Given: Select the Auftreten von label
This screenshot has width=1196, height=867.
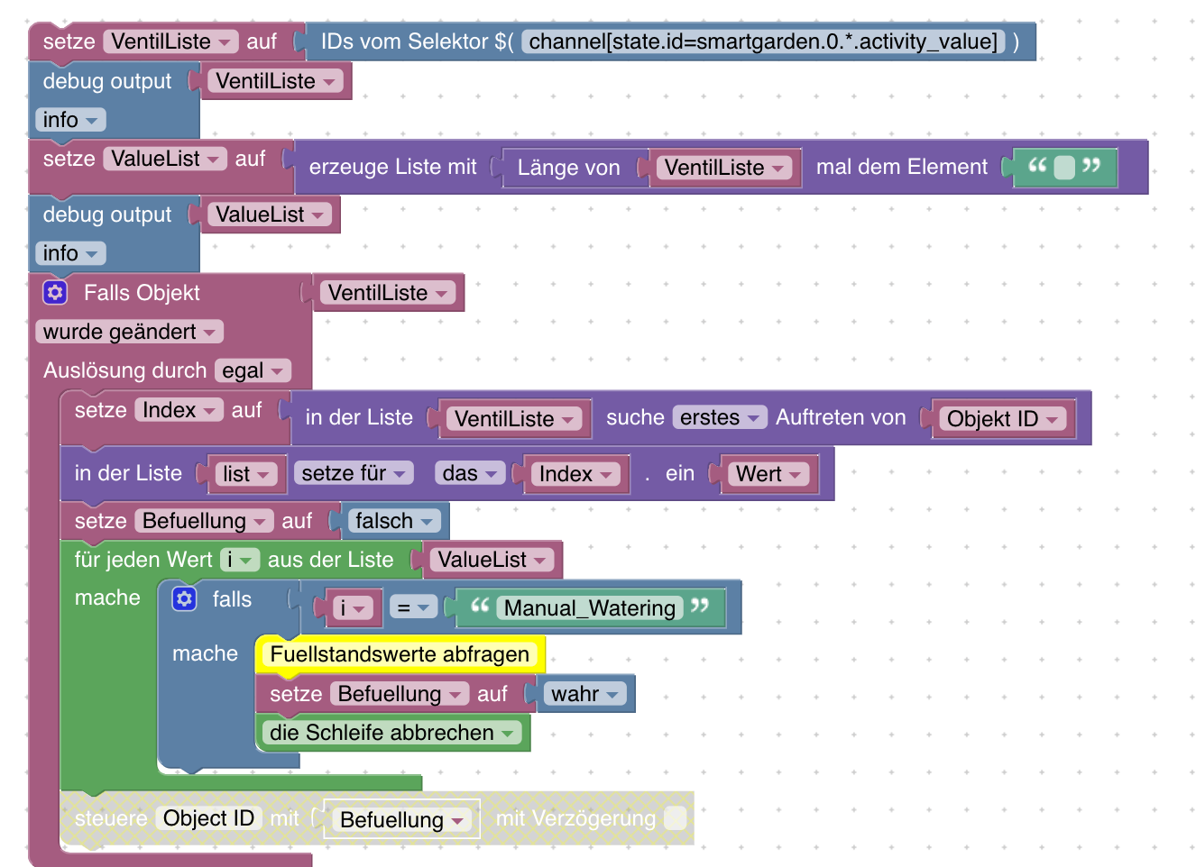Looking at the screenshot, I should point(841,417).
